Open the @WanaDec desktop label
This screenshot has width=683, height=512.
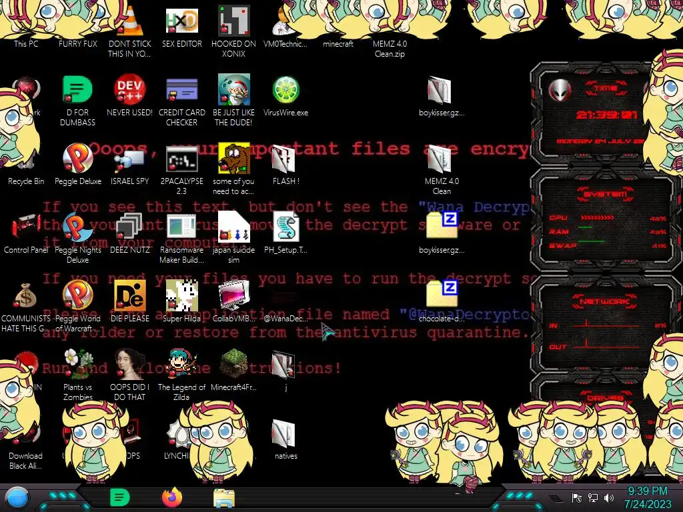[285, 319]
